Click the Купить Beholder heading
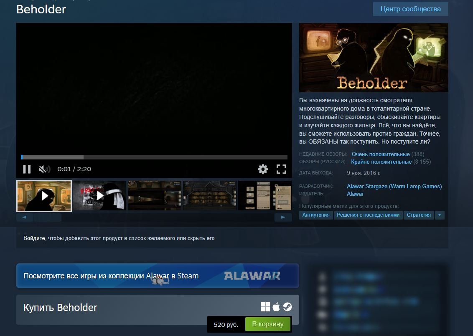This screenshot has height=336, width=473. pyautogui.click(x=60, y=307)
